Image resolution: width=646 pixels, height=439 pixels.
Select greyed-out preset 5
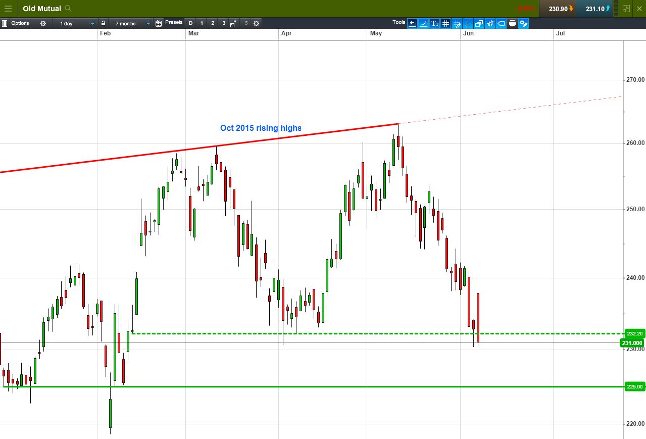click(246, 23)
